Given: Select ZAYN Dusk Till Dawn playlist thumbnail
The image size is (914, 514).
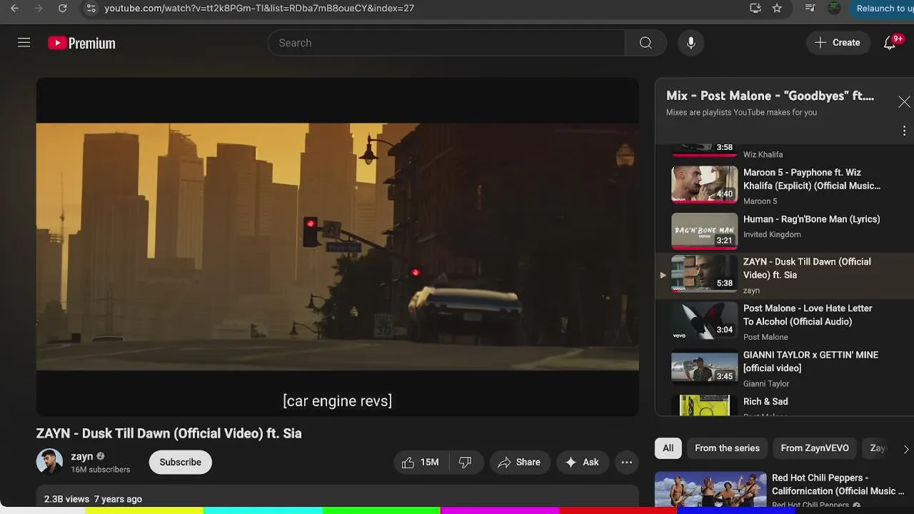Looking at the screenshot, I should point(704,274).
